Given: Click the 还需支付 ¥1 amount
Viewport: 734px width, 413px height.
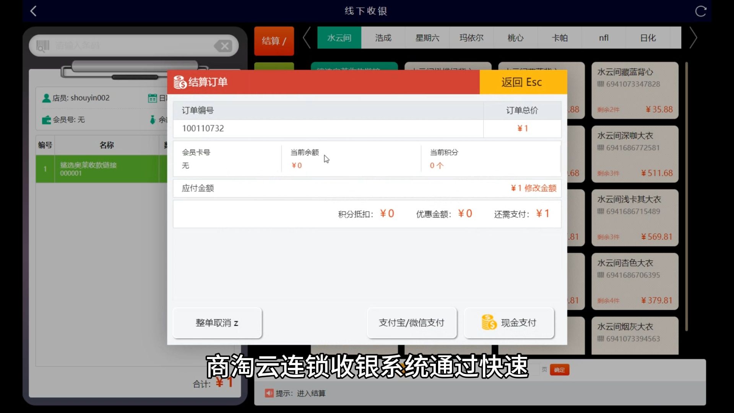Looking at the screenshot, I should (x=542, y=213).
